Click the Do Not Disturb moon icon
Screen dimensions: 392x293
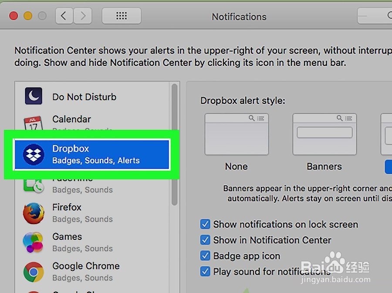[34, 96]
